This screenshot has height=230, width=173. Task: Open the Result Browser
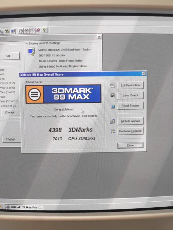tap(130, 106)
